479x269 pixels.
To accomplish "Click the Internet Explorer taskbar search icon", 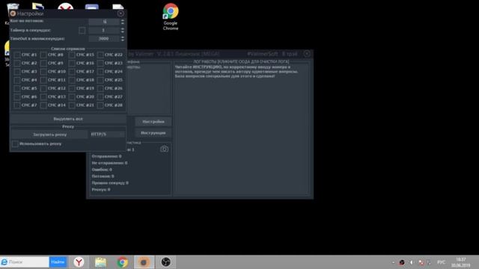I will tap(4, 262).
